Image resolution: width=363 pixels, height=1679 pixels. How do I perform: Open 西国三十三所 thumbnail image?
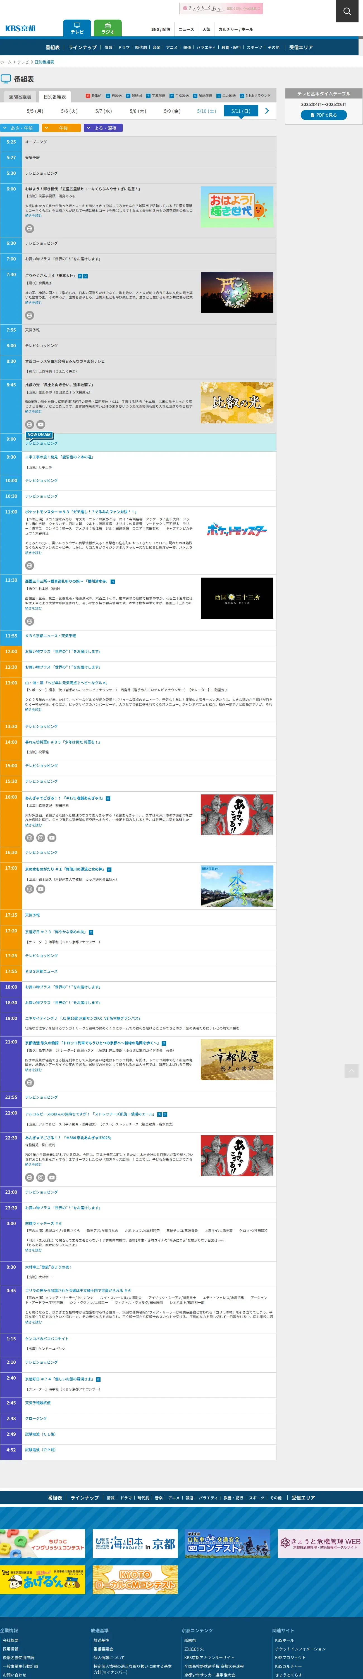click(237, 598)
